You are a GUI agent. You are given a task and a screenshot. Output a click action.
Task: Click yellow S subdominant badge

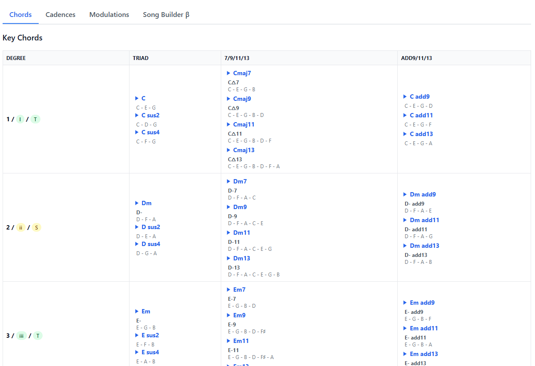(x=37, y=227)
